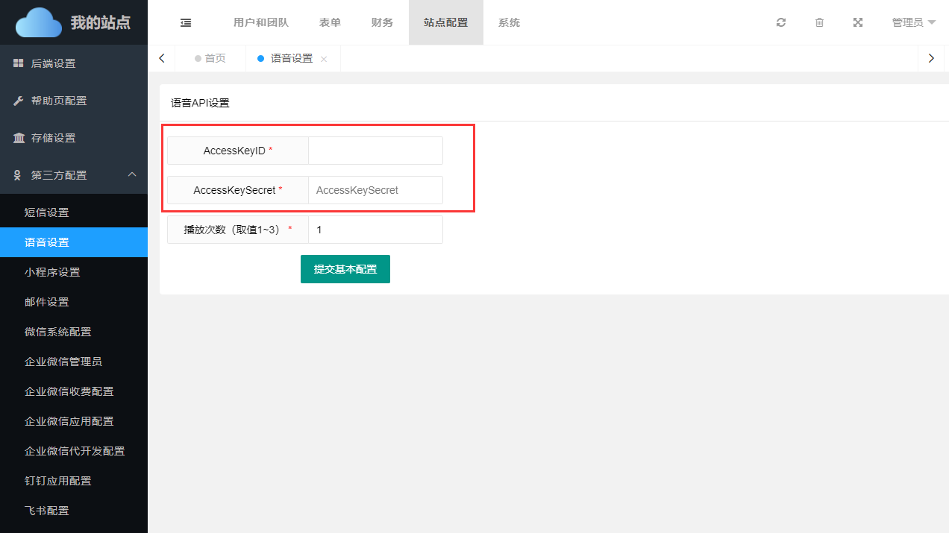949x533 pixels.
Task: Open the 用户和团队 top menu
Action: [261, 22]
